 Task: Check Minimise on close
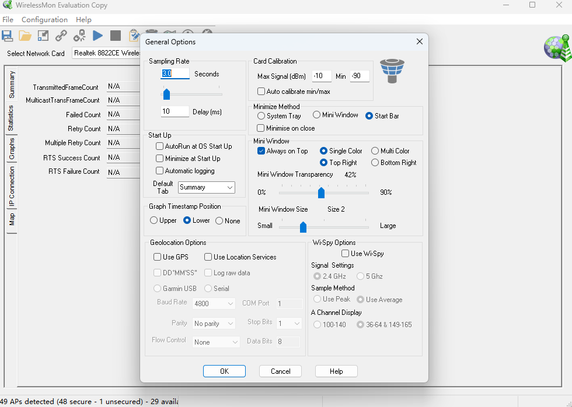point(260,128)
